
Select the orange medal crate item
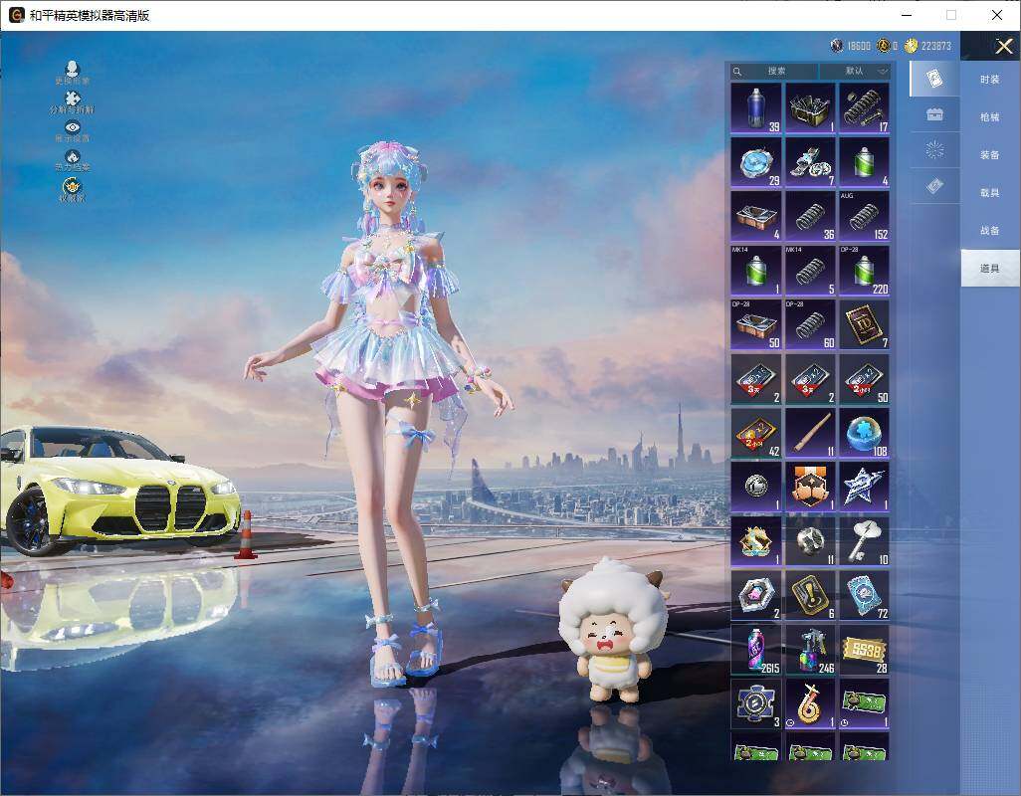coord(810,487)
